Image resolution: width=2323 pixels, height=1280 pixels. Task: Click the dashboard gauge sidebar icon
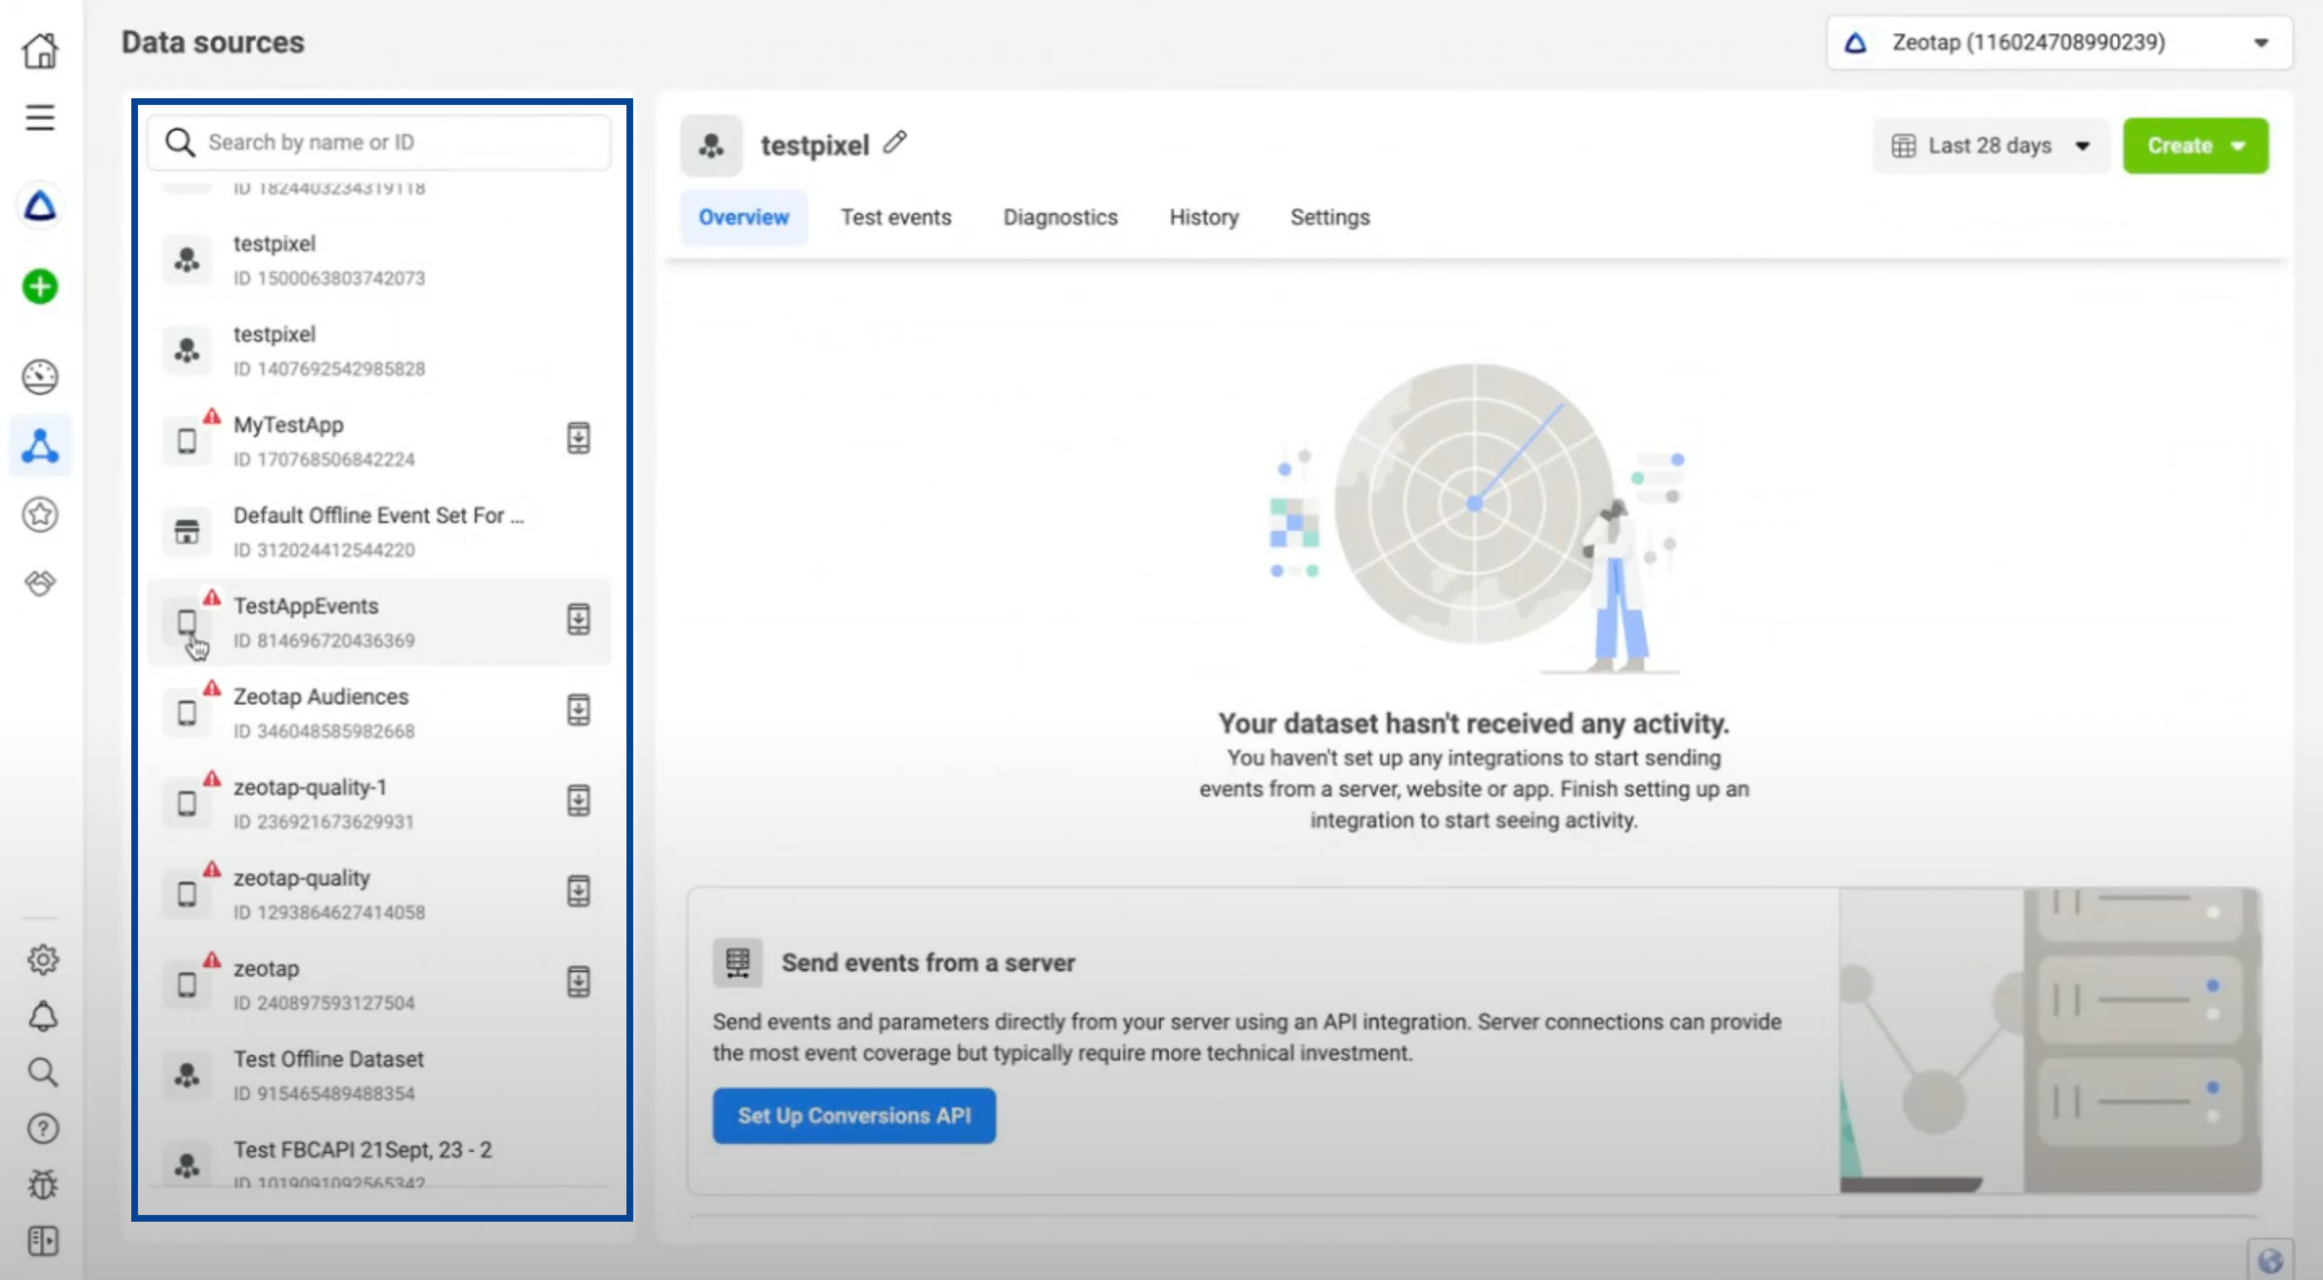[40, 377]
